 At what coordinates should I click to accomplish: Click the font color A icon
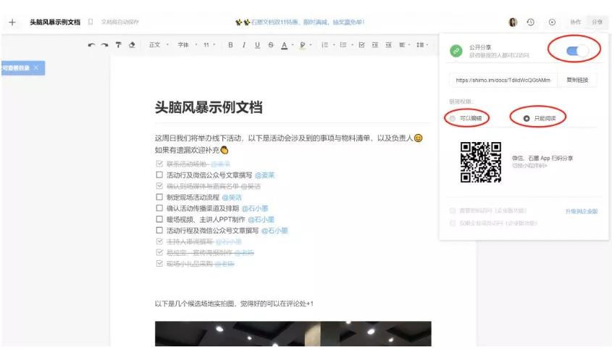coord(284,46)
